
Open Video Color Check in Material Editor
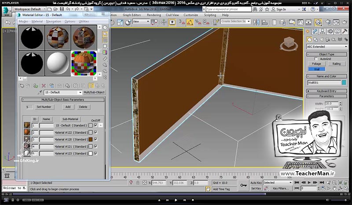(105, 53)
